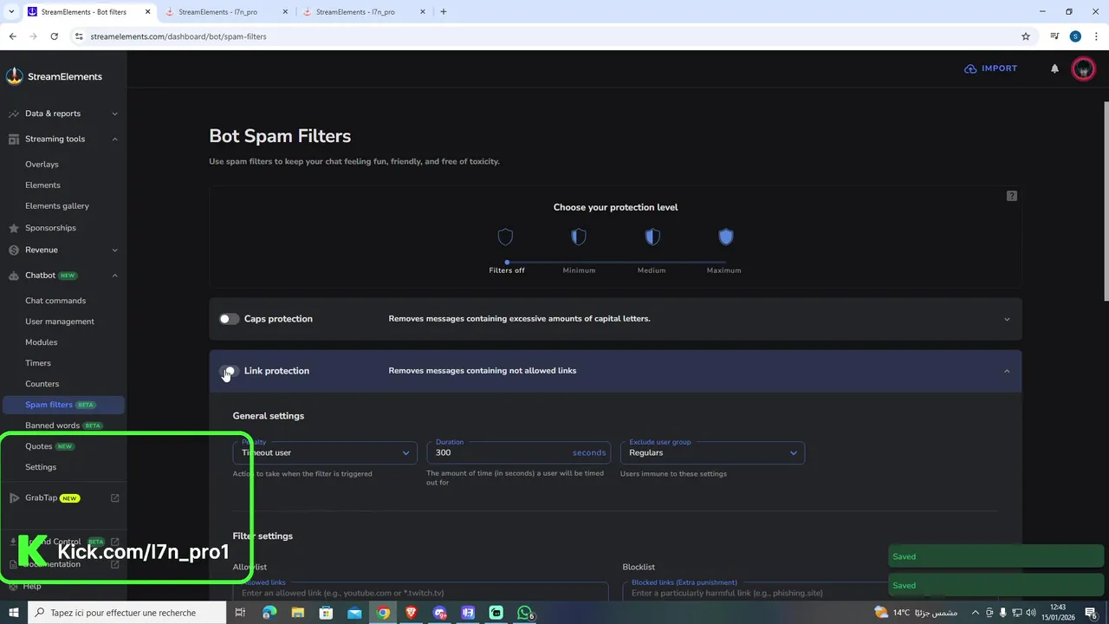The width and height of the screenshot is (1109, 624).
Task: Click the Windows taskbar search box
Action: coord(127,613)
